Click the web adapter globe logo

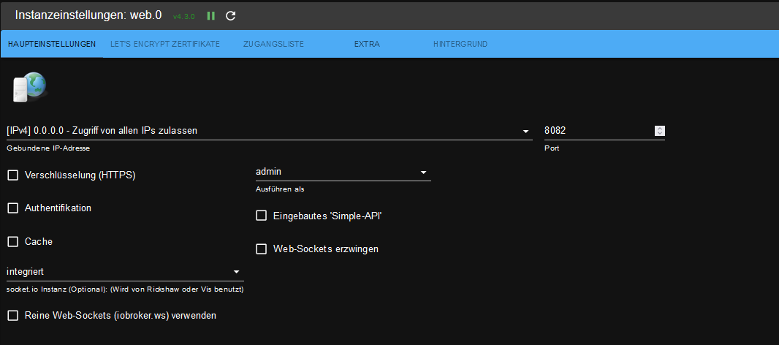[30, 87]
